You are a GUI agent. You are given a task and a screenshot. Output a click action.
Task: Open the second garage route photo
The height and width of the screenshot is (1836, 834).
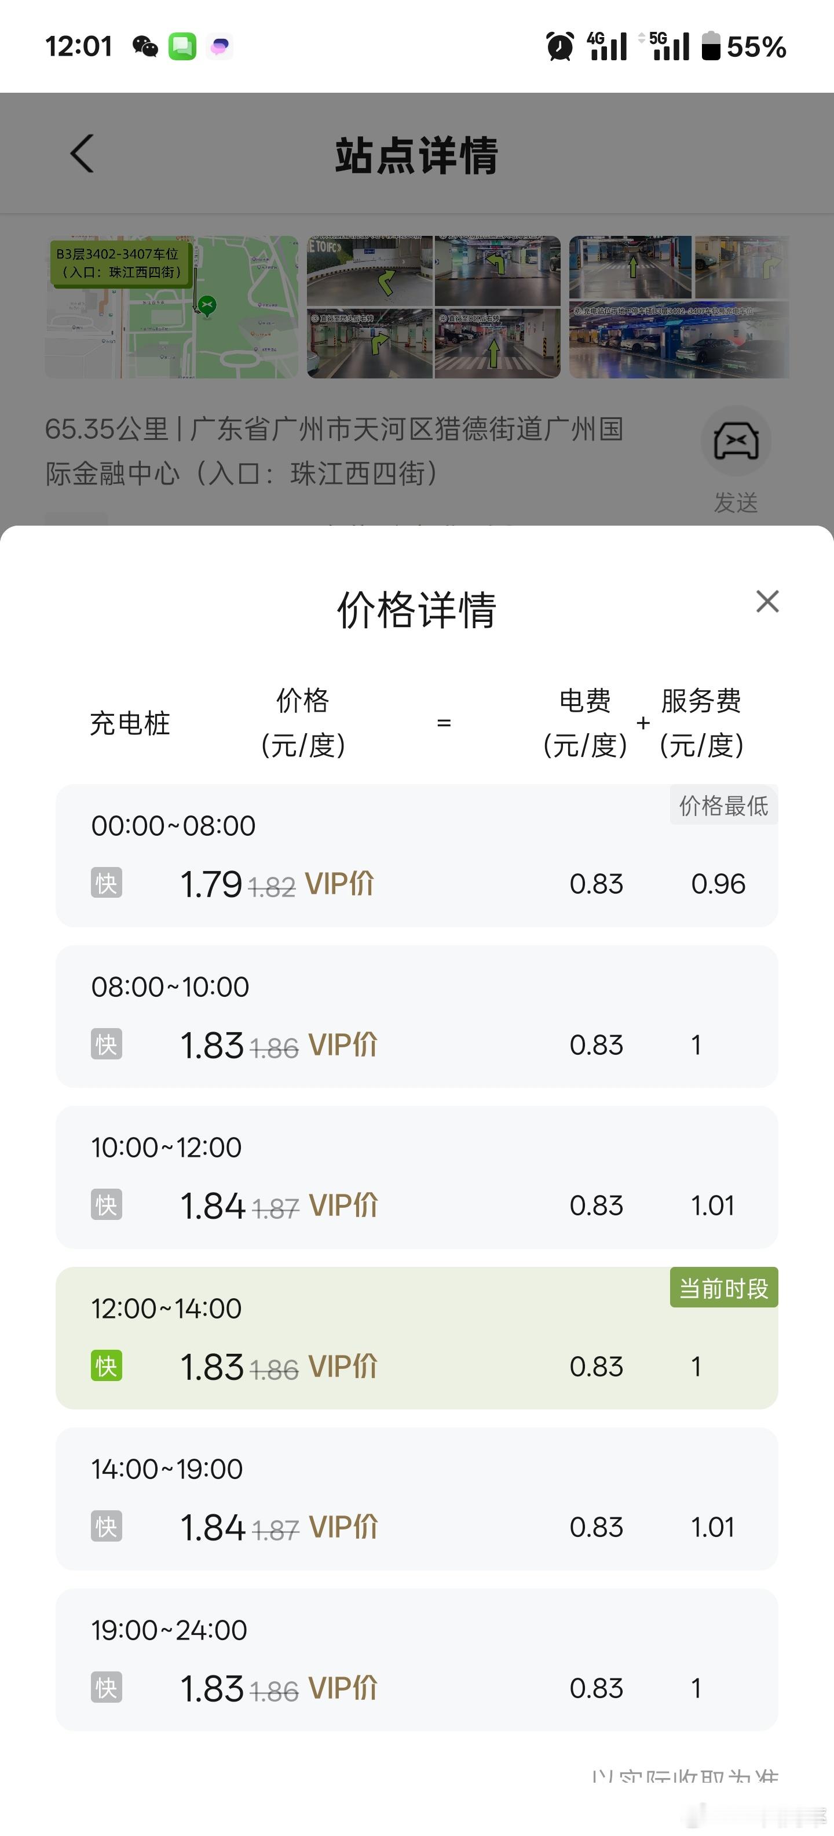(434, 307)
